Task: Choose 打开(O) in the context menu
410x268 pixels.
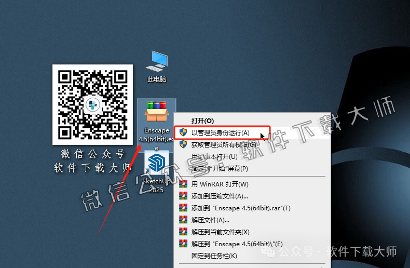Action: pyautogui.click(x=252, y=120)
